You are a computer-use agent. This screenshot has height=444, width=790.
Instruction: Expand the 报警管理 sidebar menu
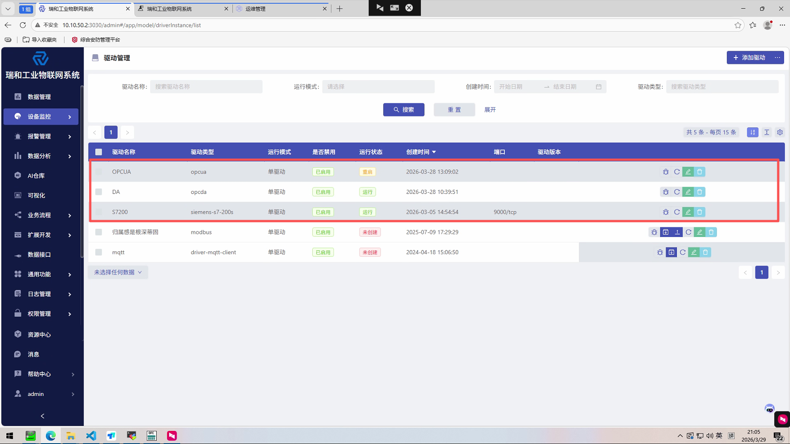pos(41,136)
